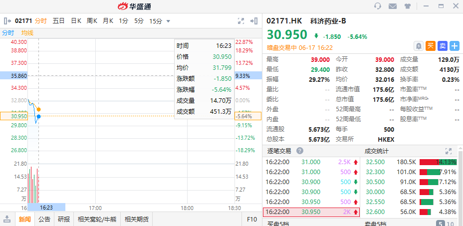Open customer service headset icon
The image size is (463, 226).
(x=377, y=6)
